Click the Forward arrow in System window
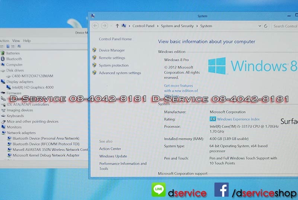Image resolution: width=298 pixels, height=200 pixels. [104, 26]
